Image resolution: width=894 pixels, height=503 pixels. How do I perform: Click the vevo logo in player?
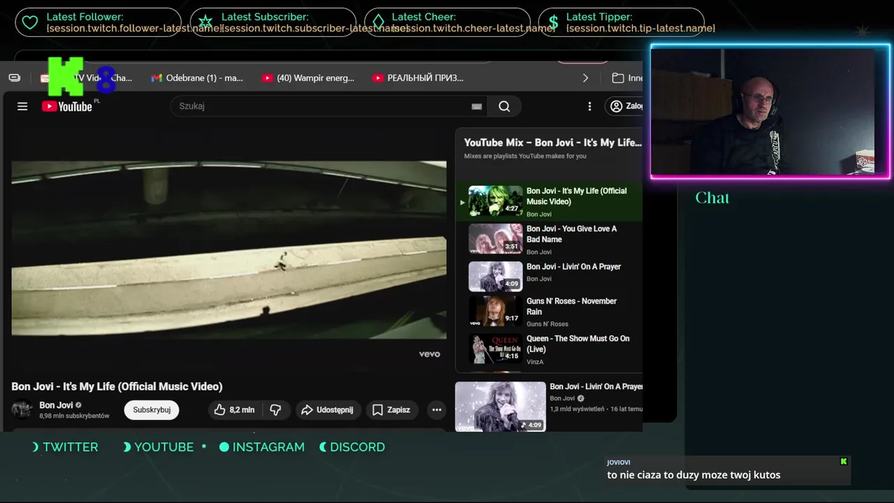(430, 354)
